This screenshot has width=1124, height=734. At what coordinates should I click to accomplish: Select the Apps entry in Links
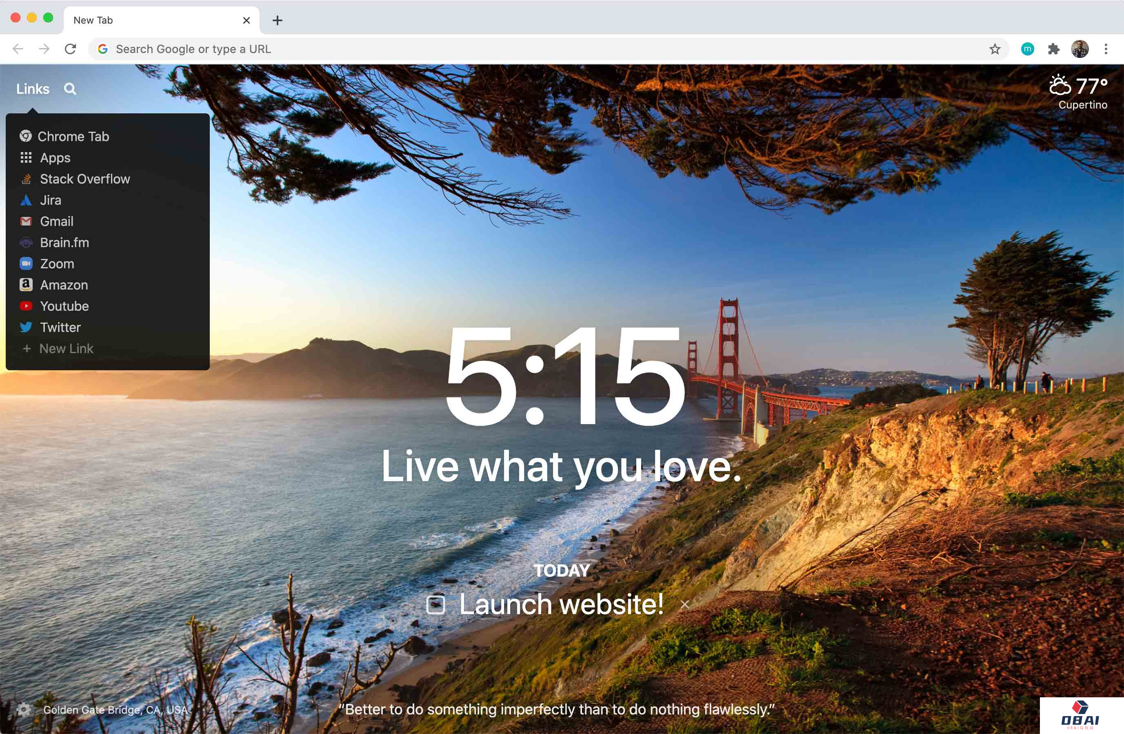(x=55, y=157)
